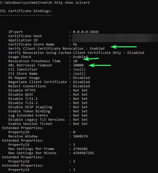Click the Receive Window value 1048576
Screen dimensions: 158x173
[x=80, y=136]
